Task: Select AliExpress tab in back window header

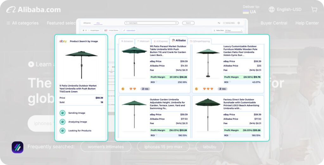Action: (87, 23)
